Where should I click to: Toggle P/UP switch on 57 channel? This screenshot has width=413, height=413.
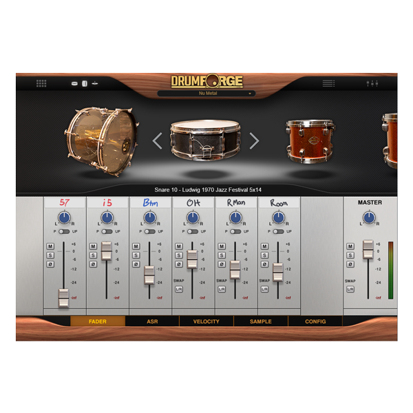pos(64,231)
